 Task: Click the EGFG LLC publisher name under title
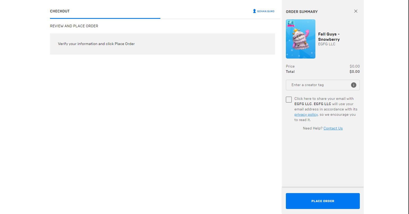tap(327, 44)
